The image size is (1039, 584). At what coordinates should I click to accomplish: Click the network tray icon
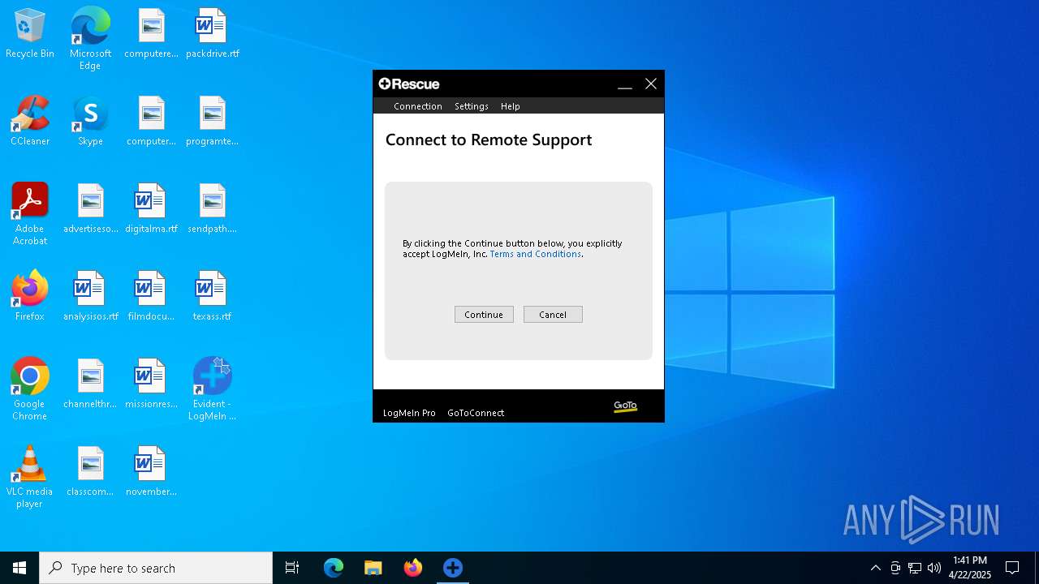coord(915,568)
